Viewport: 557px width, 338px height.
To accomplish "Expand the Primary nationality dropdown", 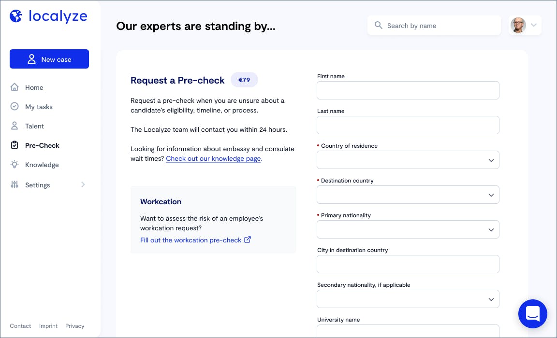I will pos(408,229).
